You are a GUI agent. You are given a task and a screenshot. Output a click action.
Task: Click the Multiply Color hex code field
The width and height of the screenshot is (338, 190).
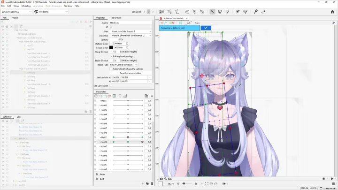click(119, 44)
